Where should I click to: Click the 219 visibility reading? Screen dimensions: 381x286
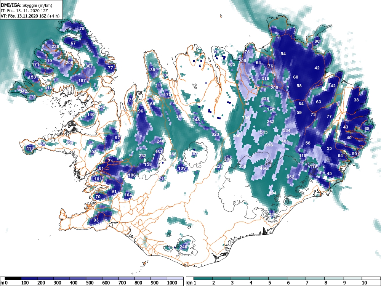[x=48, y=61]
